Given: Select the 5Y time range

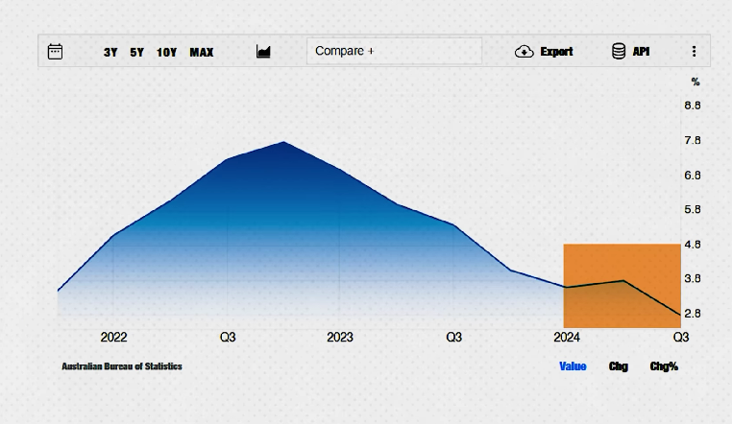Looking at the screenshot, I should click(x=136, y=52).
